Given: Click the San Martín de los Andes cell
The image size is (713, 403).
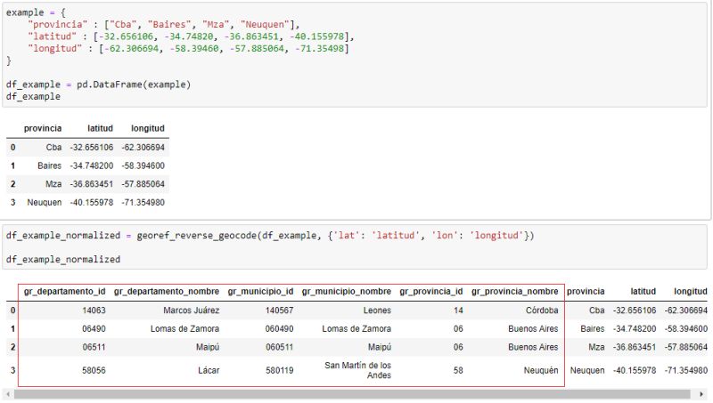Looking at the screenshot, I should point(358,370).
